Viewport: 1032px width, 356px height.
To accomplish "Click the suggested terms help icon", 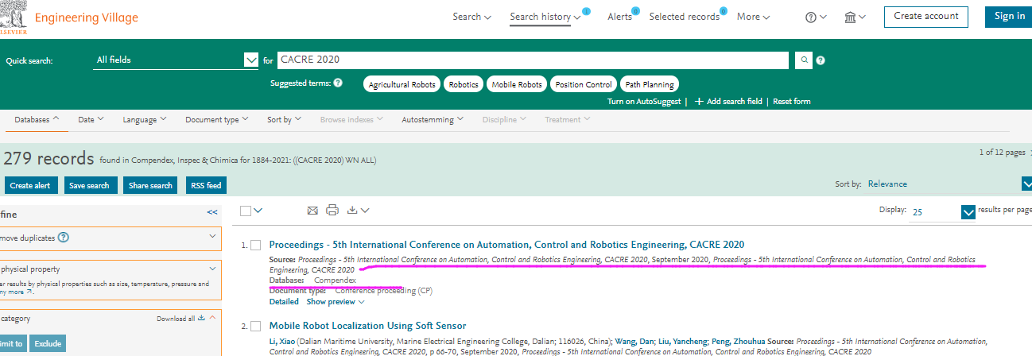I will [338, 83].
